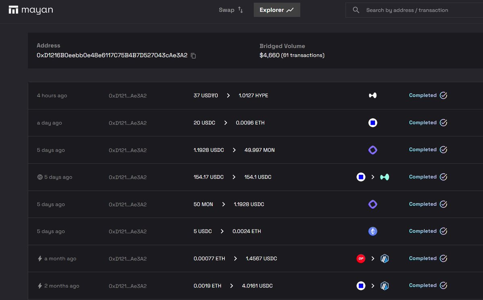Open the address link in the 50 MON row
The height and width of the screenshot is (300, 483).
click(128, 205)
